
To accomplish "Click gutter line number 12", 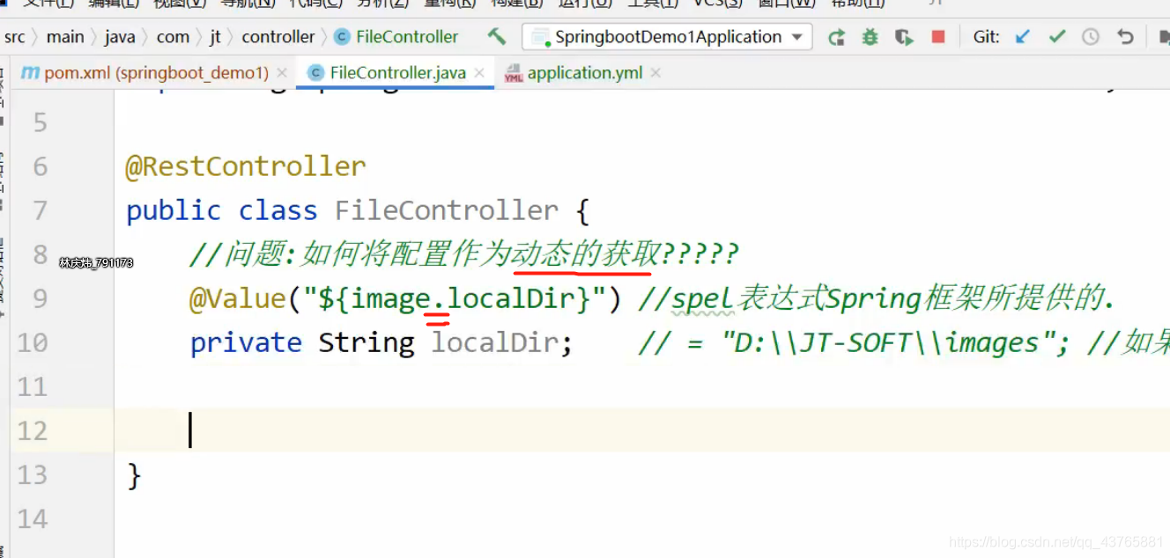I will (x=33, y=431).
